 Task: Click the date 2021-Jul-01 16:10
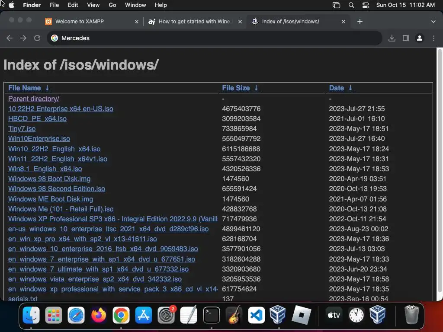click(x=356, y=118)
